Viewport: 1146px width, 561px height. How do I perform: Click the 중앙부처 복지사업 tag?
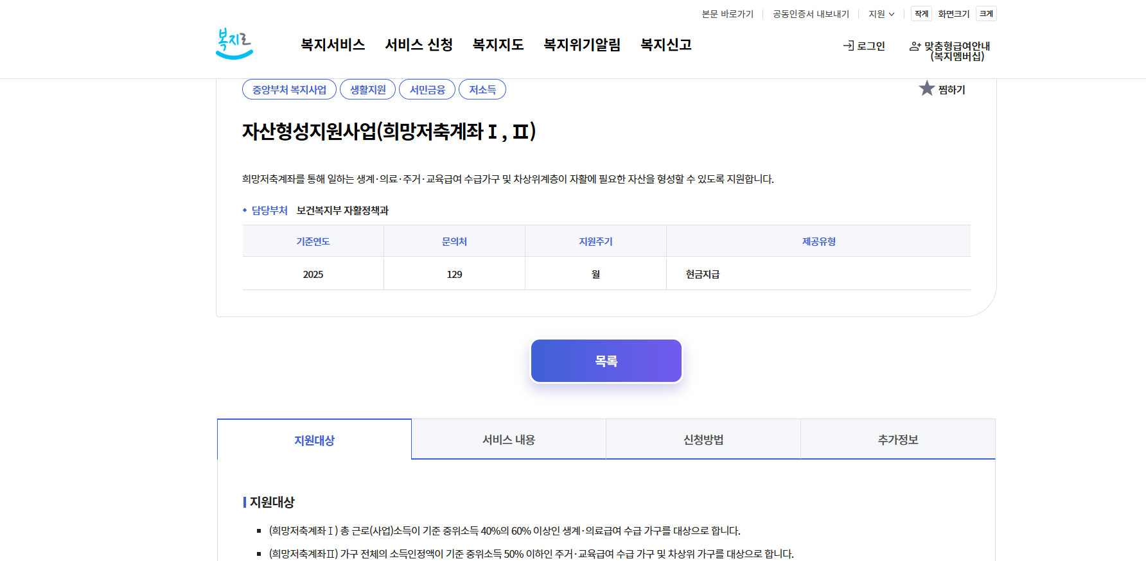(289, 89)
